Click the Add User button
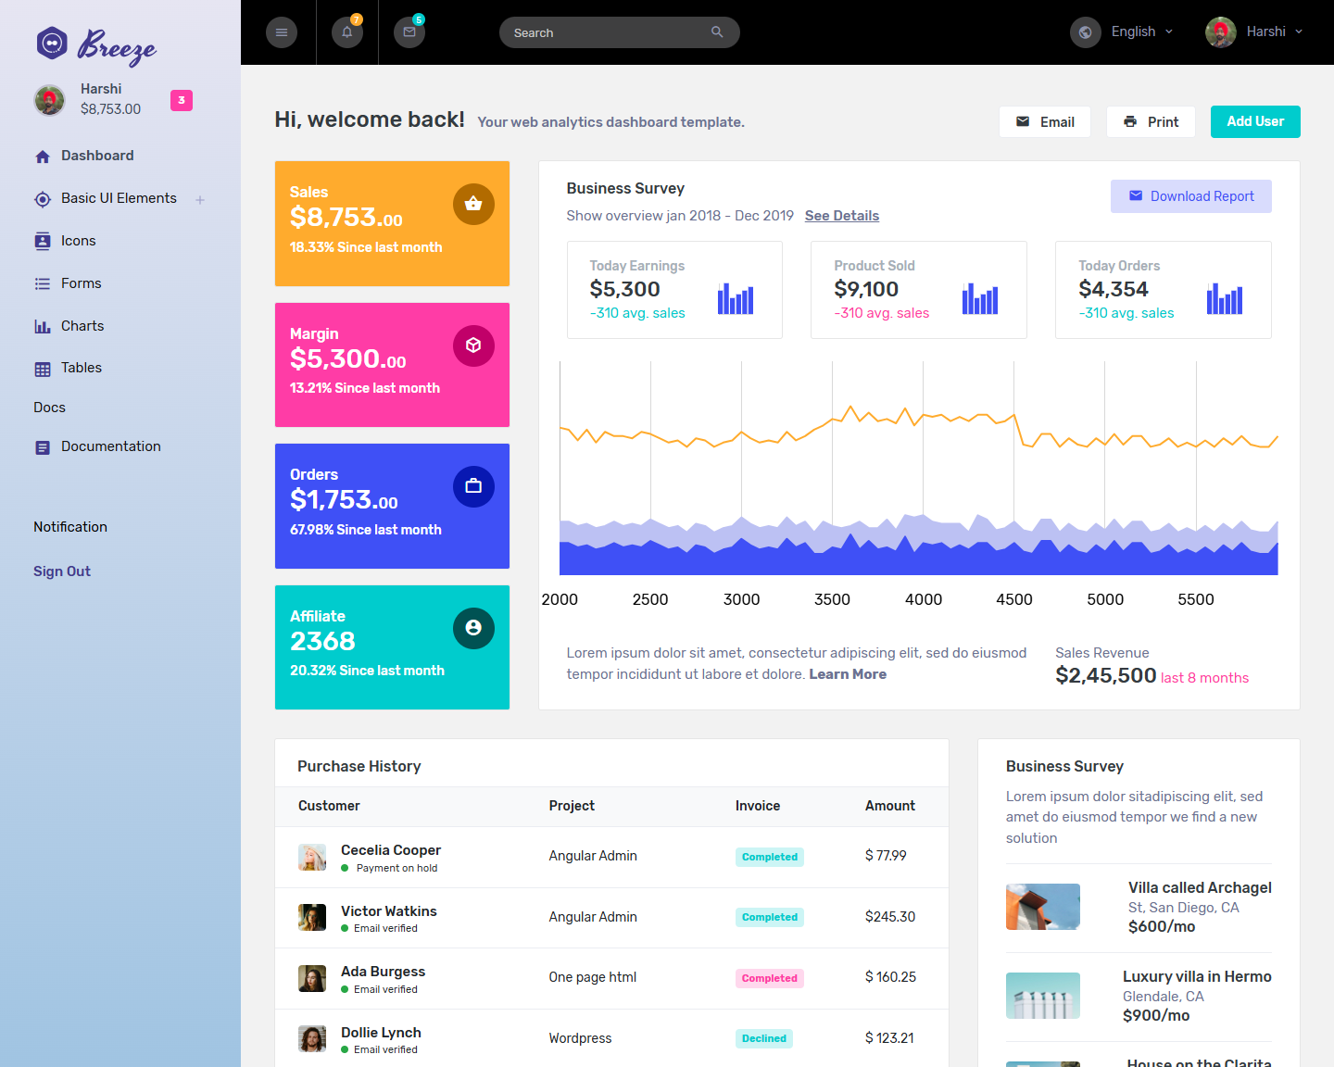 coord(1254,121)
